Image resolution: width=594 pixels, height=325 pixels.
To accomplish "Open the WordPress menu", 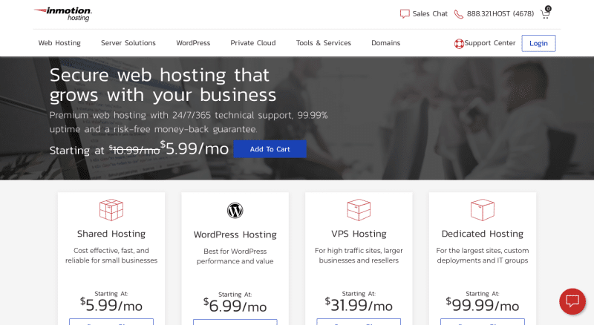I will coord(193,43).
